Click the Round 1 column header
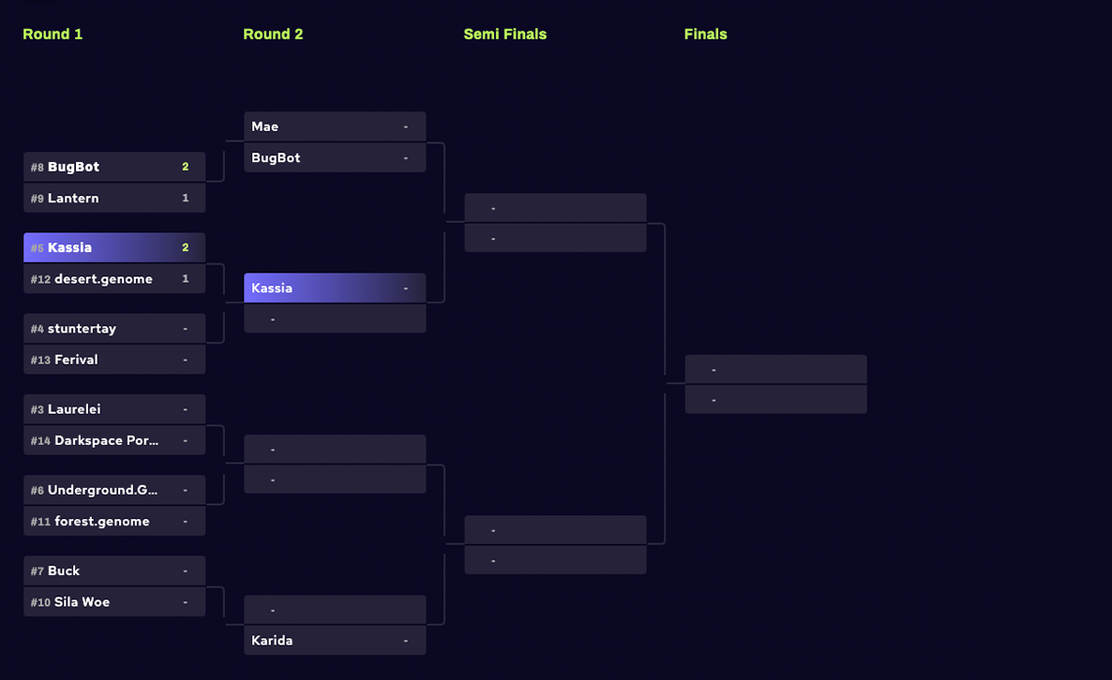Viewport: 1112px width, 680px height. click(53, 34)
